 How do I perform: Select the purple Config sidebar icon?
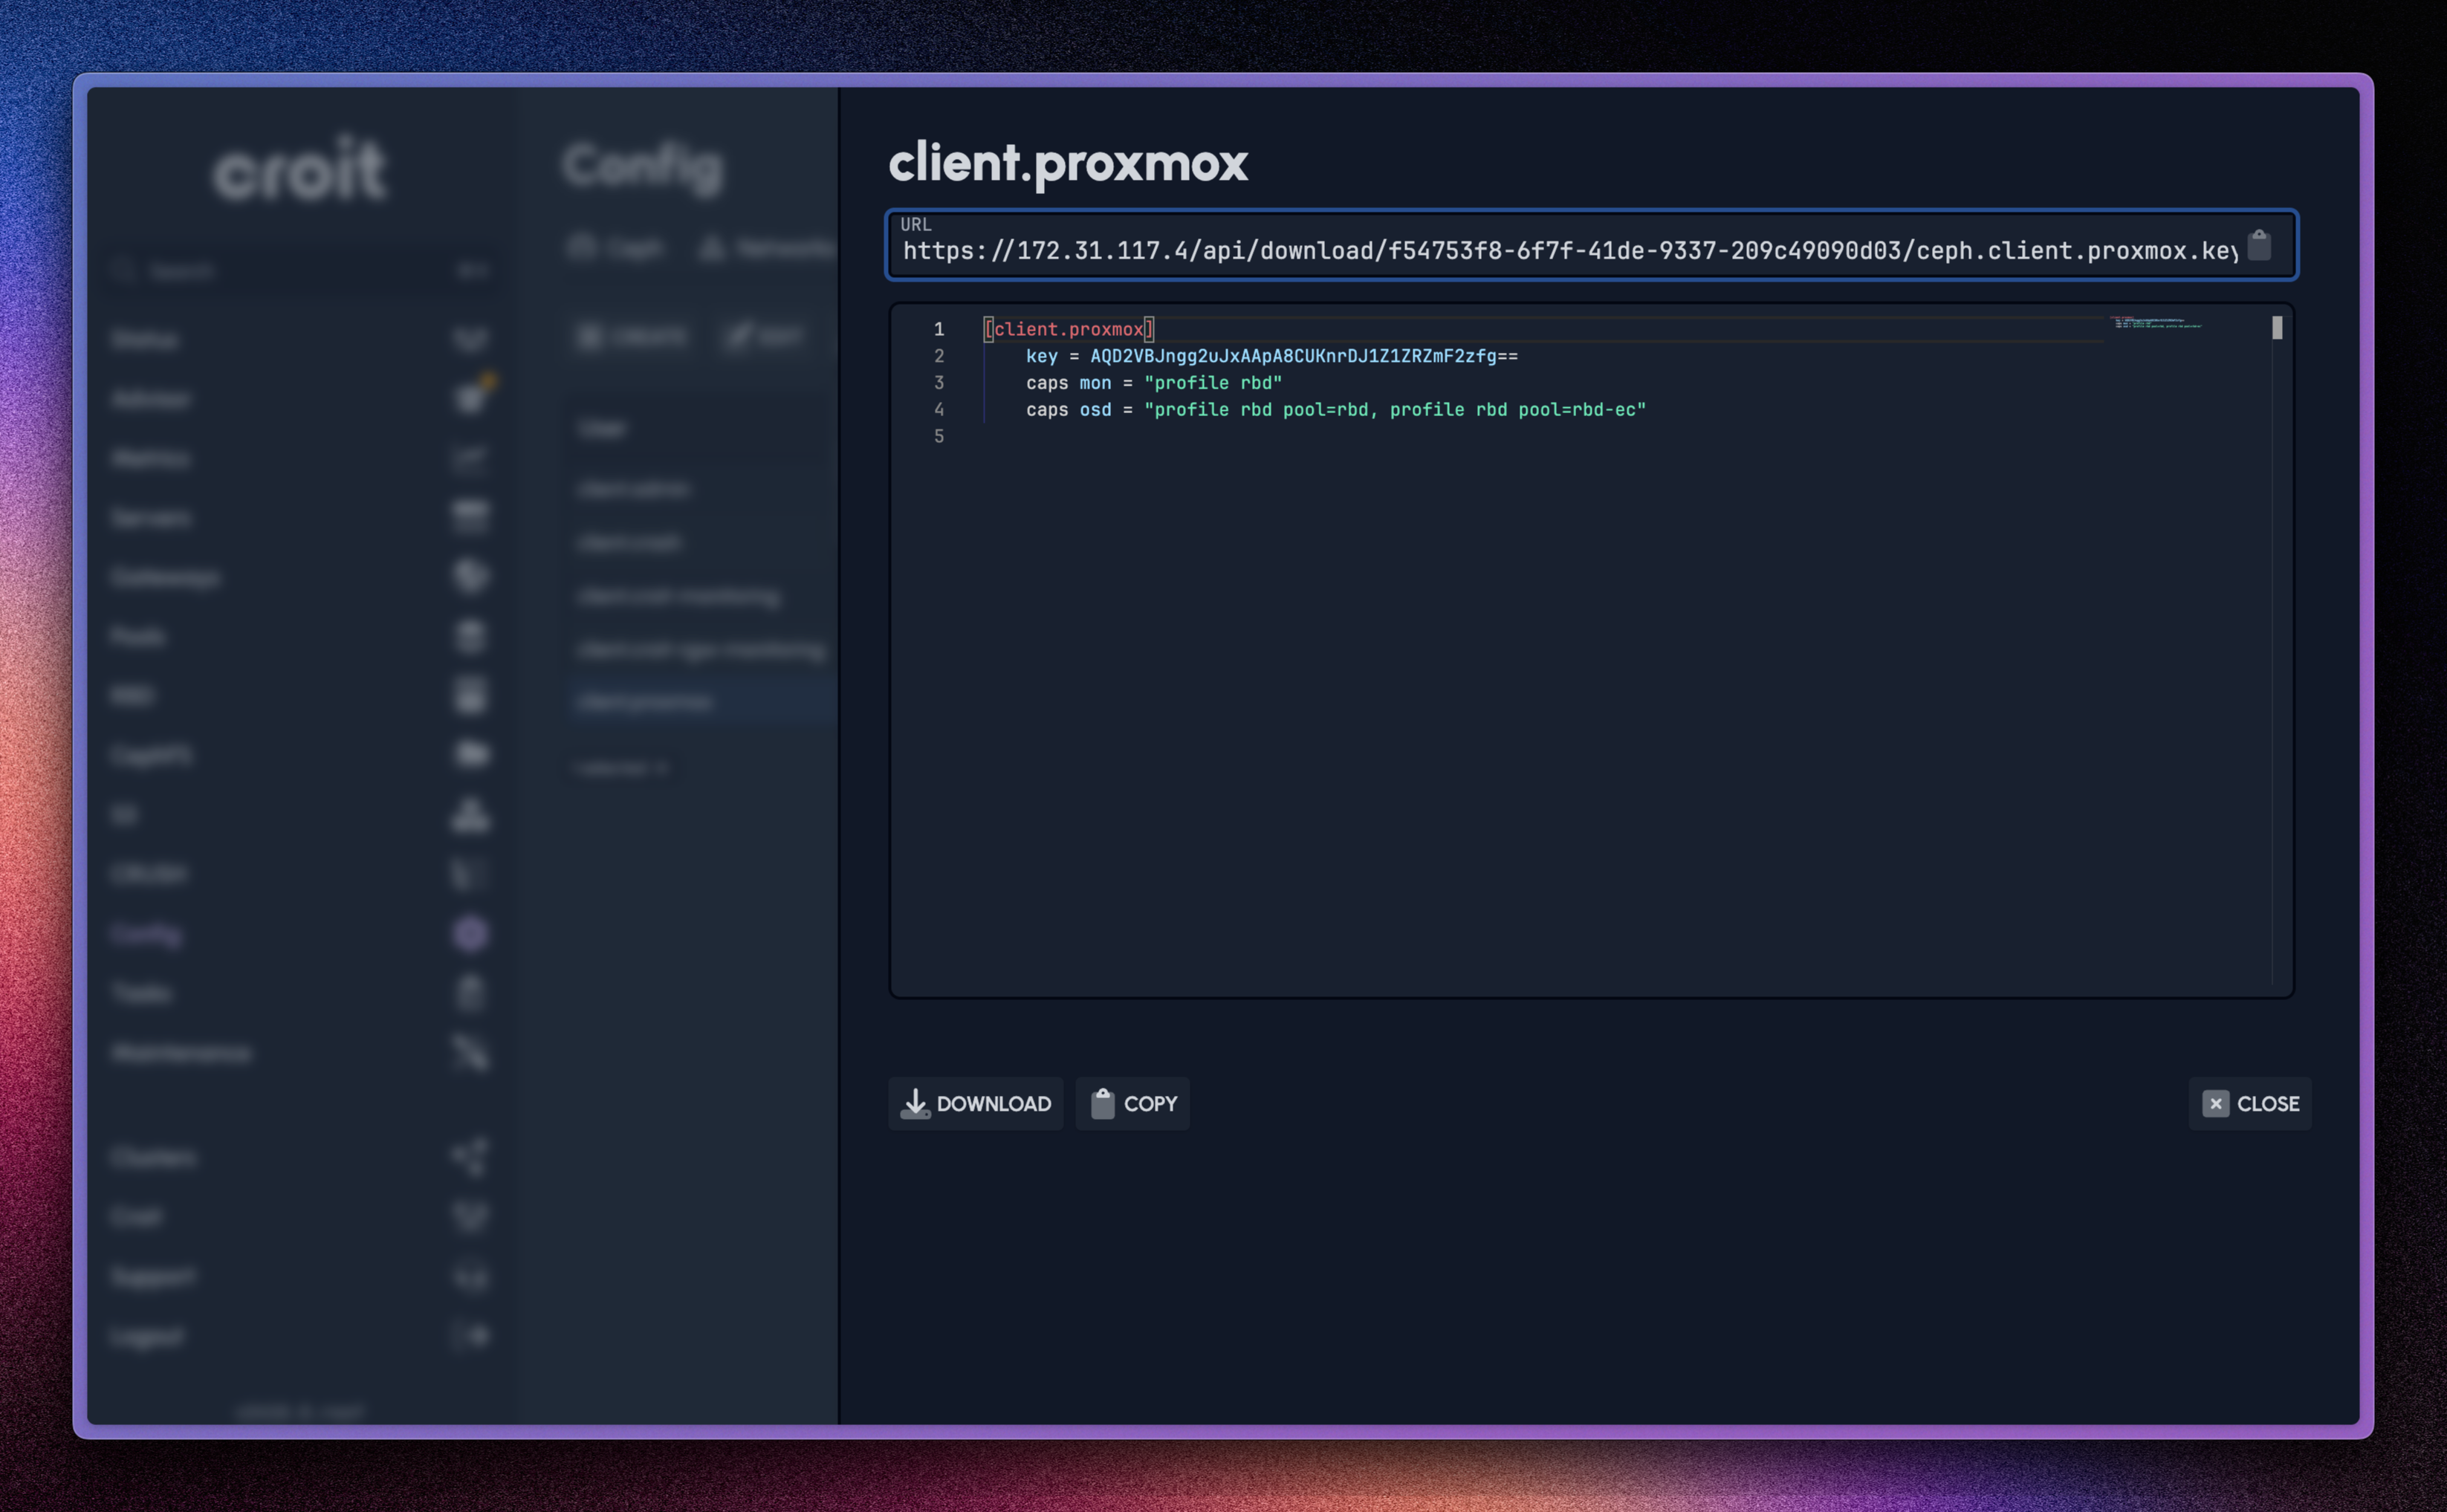470,933
